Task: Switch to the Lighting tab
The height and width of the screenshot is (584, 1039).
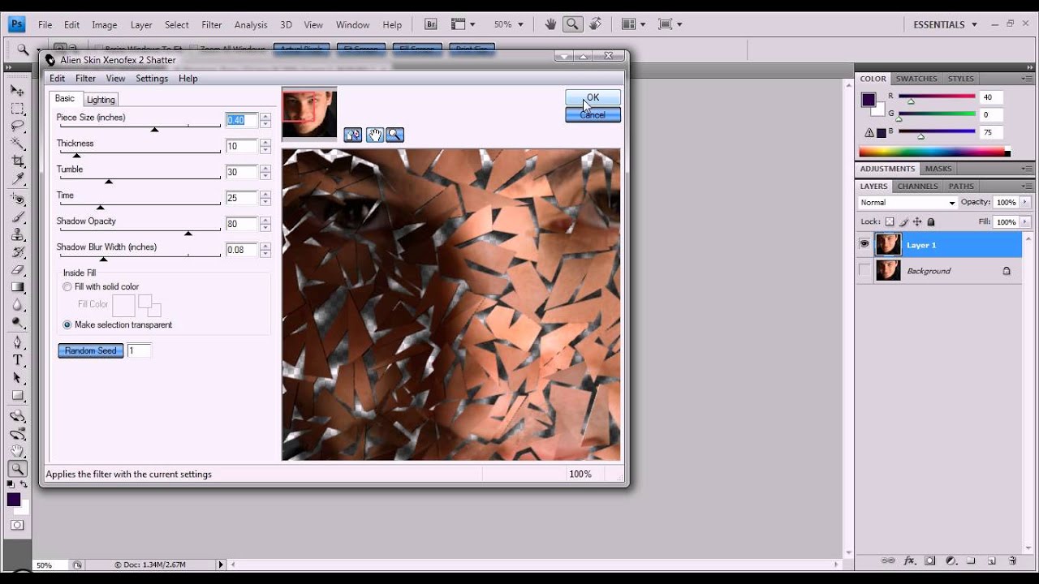Action: (101, 100)
